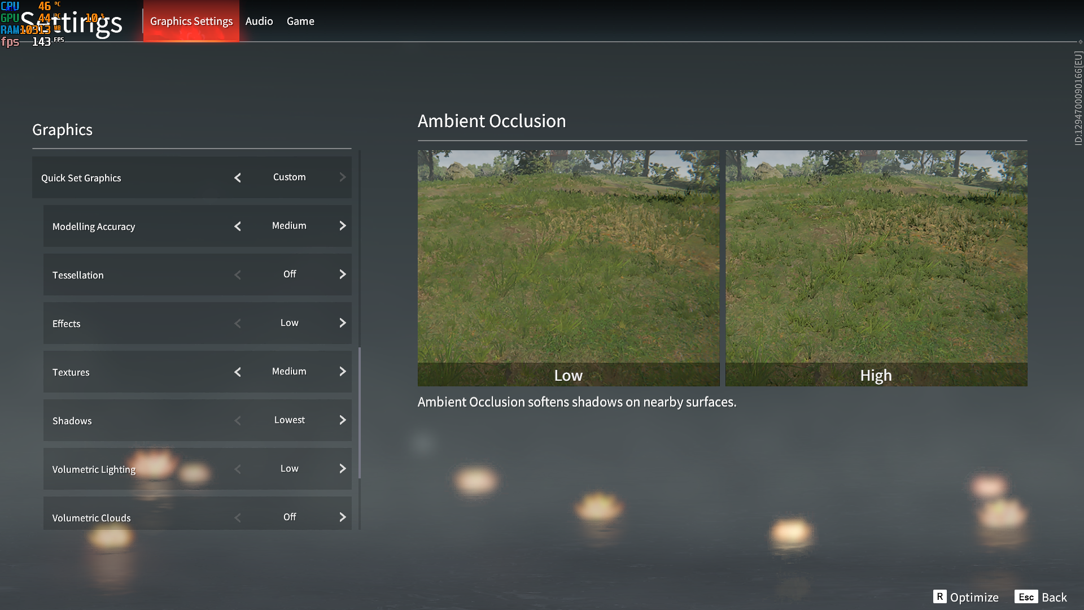The height and width of the screenshot is (610, 1084).
Task: Raise Effects quality with right arrow
Action: pos(343,323)
